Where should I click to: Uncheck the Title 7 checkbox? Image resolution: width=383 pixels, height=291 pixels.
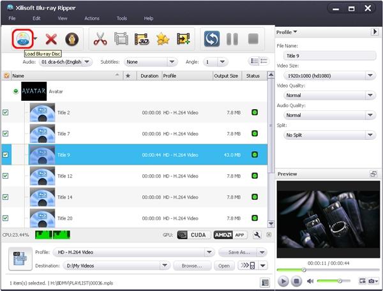5,133
